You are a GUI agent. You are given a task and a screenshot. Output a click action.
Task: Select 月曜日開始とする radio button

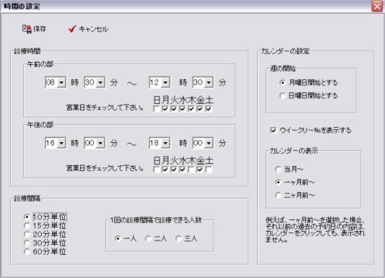282,83
